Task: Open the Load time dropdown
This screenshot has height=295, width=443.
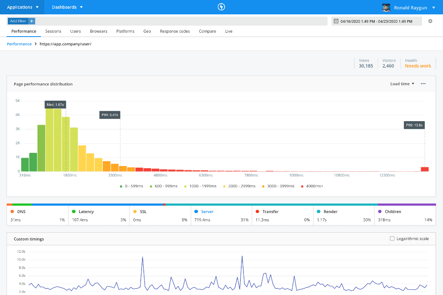Action: click(x=401, y=84)
